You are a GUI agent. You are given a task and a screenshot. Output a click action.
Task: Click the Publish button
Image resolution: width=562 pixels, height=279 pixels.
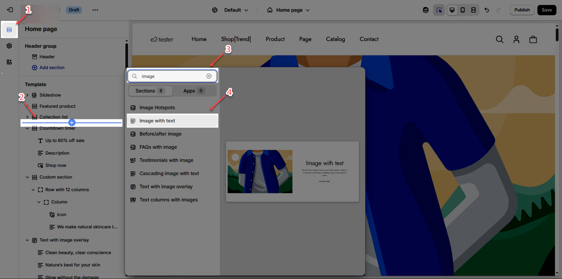point(522,10)
